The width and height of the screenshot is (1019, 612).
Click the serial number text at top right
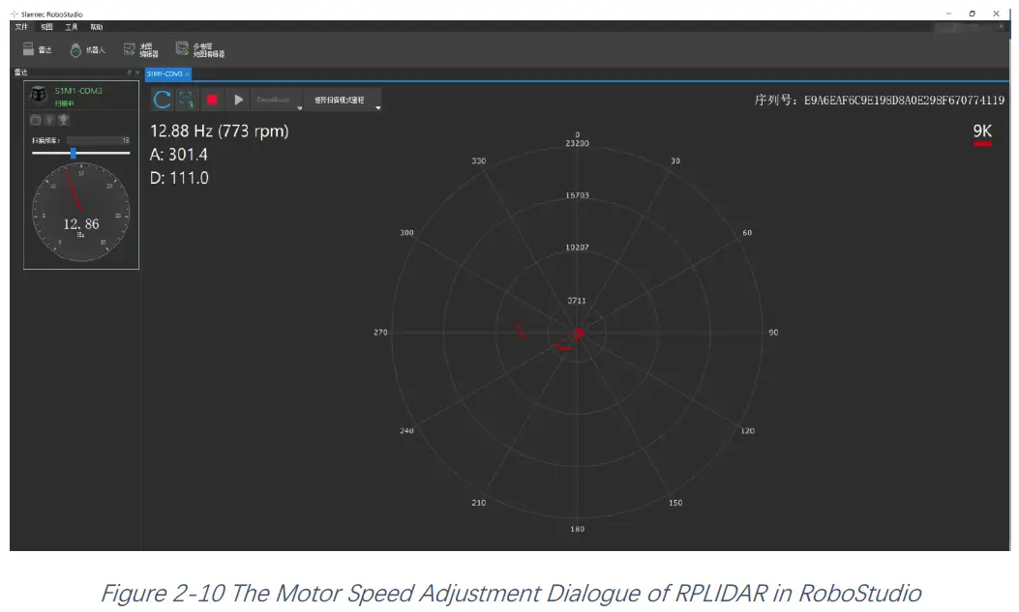(880, 100)
